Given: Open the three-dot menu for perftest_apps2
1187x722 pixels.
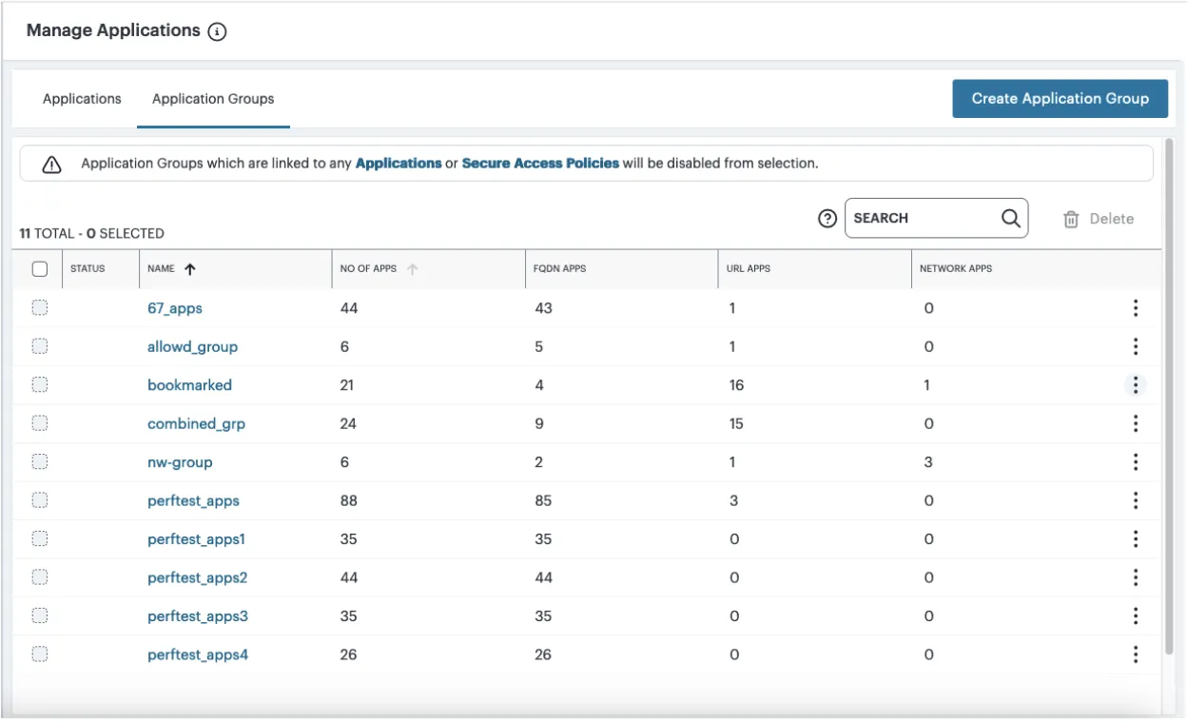Looking at the screenshot, I should point(1136,577).
